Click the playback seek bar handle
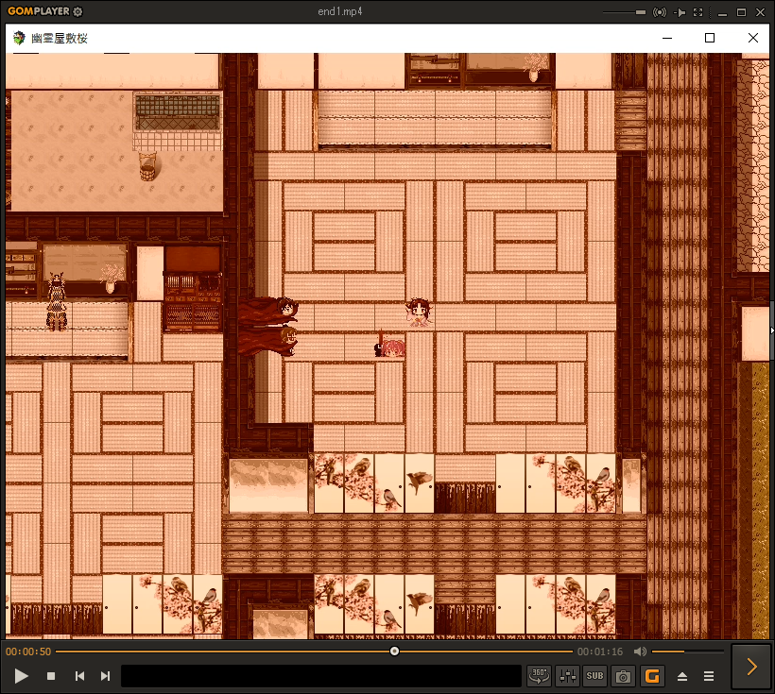Image resolution: width=775 pixels, height=694 pixels. [394, 651]
